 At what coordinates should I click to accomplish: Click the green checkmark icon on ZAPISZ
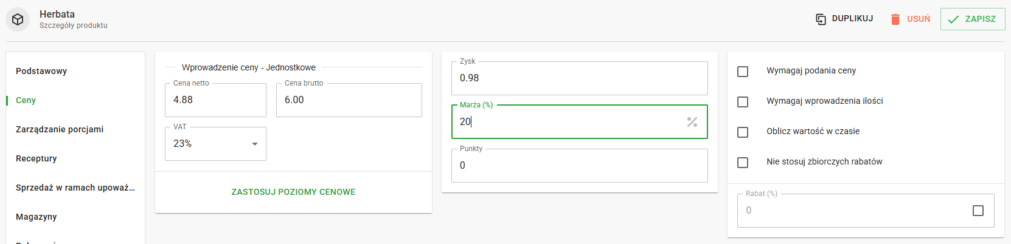point(953,19)
